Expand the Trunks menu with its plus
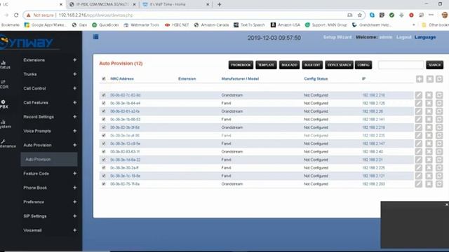Image resolution: width=449 pixels, height=252 pixels. pos(75,74)
